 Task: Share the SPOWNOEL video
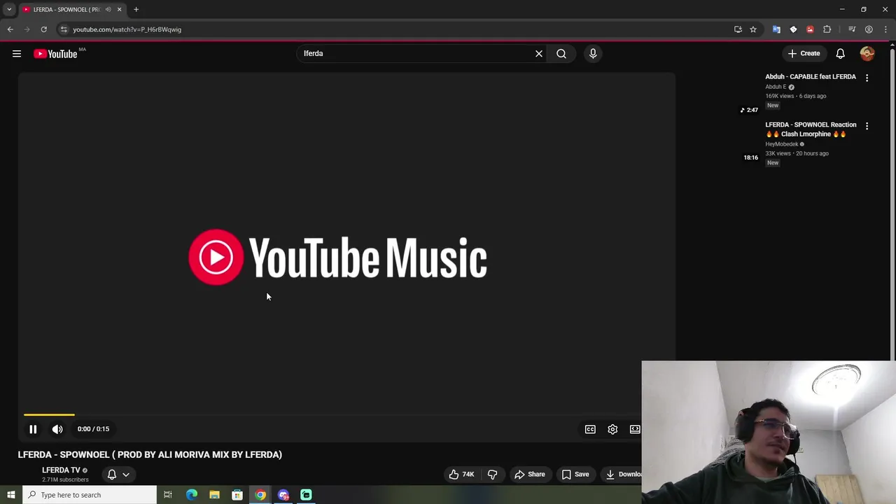coord(530,475)
